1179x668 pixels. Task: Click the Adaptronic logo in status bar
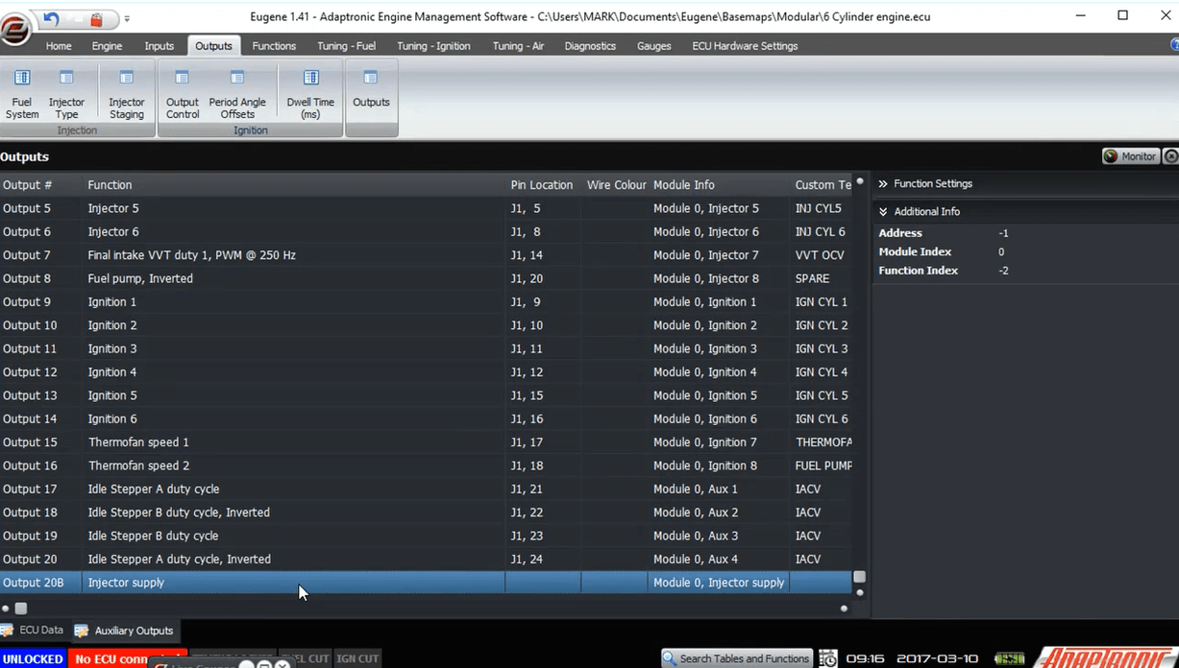pyautogui.click(x=1107, y=657)
